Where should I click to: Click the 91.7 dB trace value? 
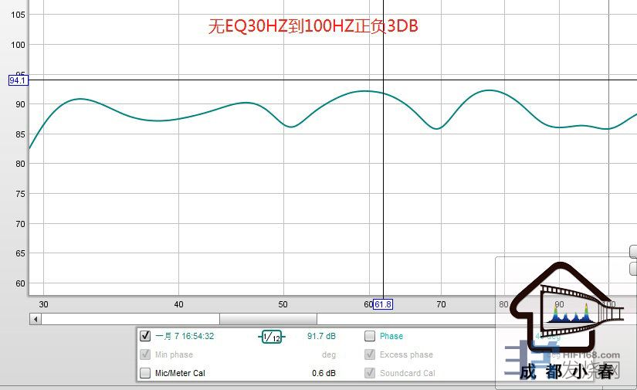[321, 337]
